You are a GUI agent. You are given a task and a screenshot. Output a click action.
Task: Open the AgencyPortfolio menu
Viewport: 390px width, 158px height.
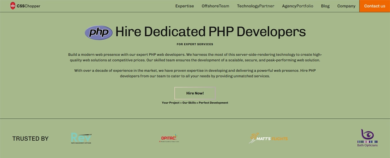coord(297,6)
